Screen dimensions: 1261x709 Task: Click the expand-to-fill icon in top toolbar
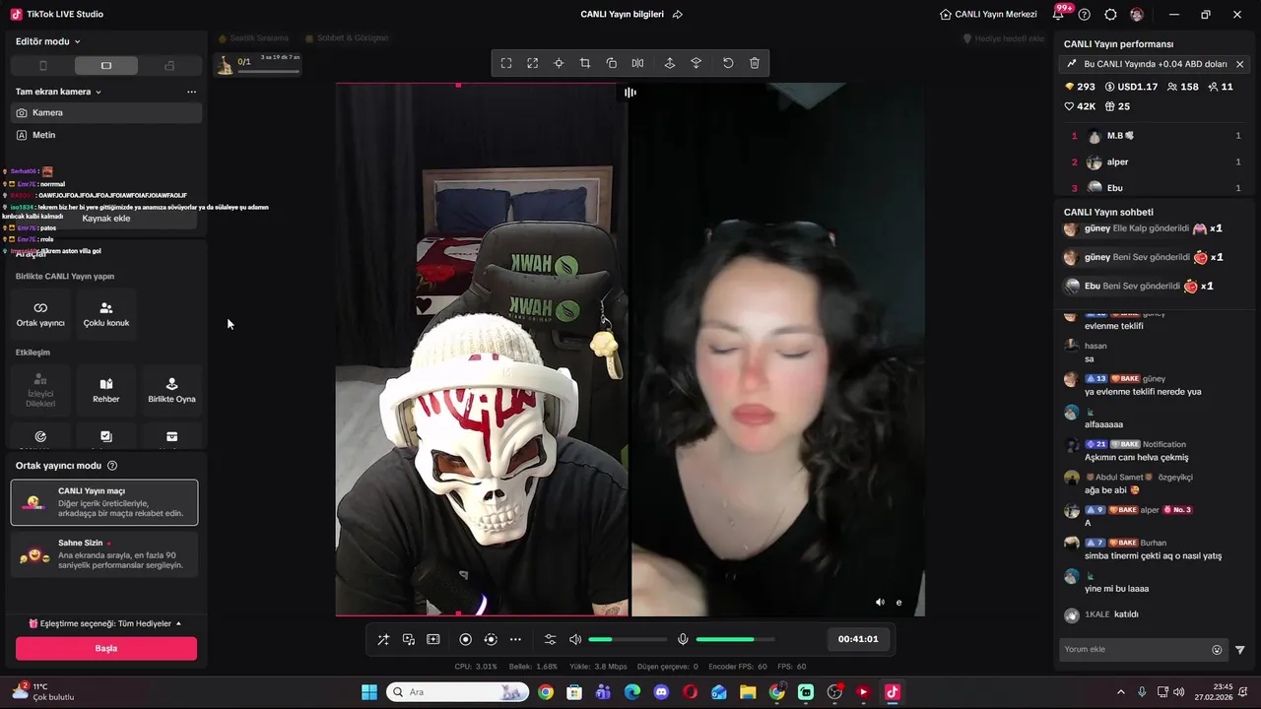click(x=532, y=63)
